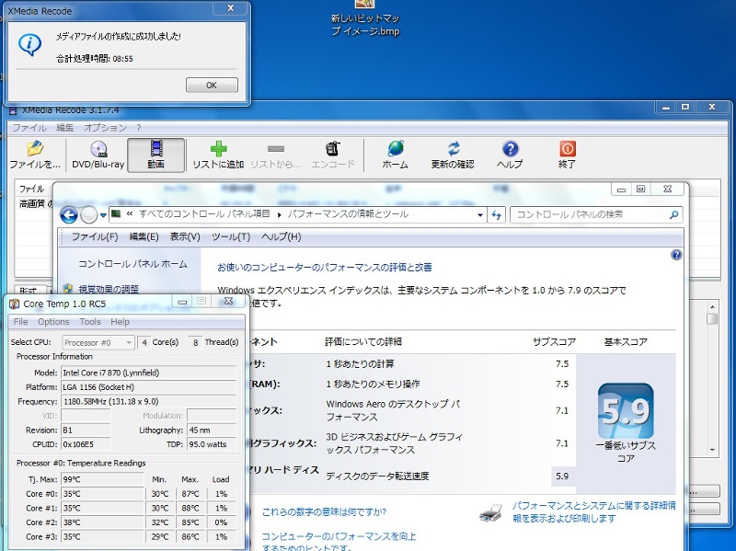Open the Tools menu in Core Temp
The width and height of the screenshot is (736, 551).
(90, 322)
